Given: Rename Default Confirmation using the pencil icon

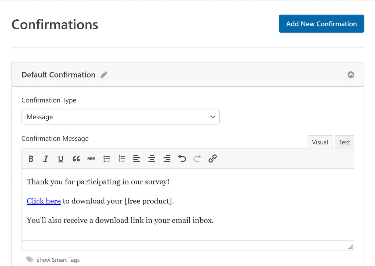Looking at the screenshot, I should click(103, 74).
